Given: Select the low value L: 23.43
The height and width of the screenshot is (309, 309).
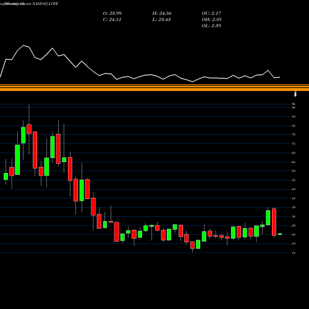Looking at the screenshot, I should point(161,20).
